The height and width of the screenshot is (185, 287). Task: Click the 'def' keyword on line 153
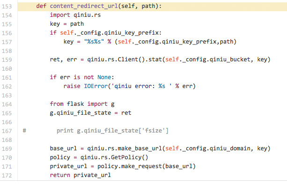41,6
